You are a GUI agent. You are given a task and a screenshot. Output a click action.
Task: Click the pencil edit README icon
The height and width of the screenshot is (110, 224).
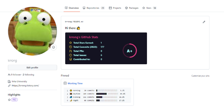(204, 22)
